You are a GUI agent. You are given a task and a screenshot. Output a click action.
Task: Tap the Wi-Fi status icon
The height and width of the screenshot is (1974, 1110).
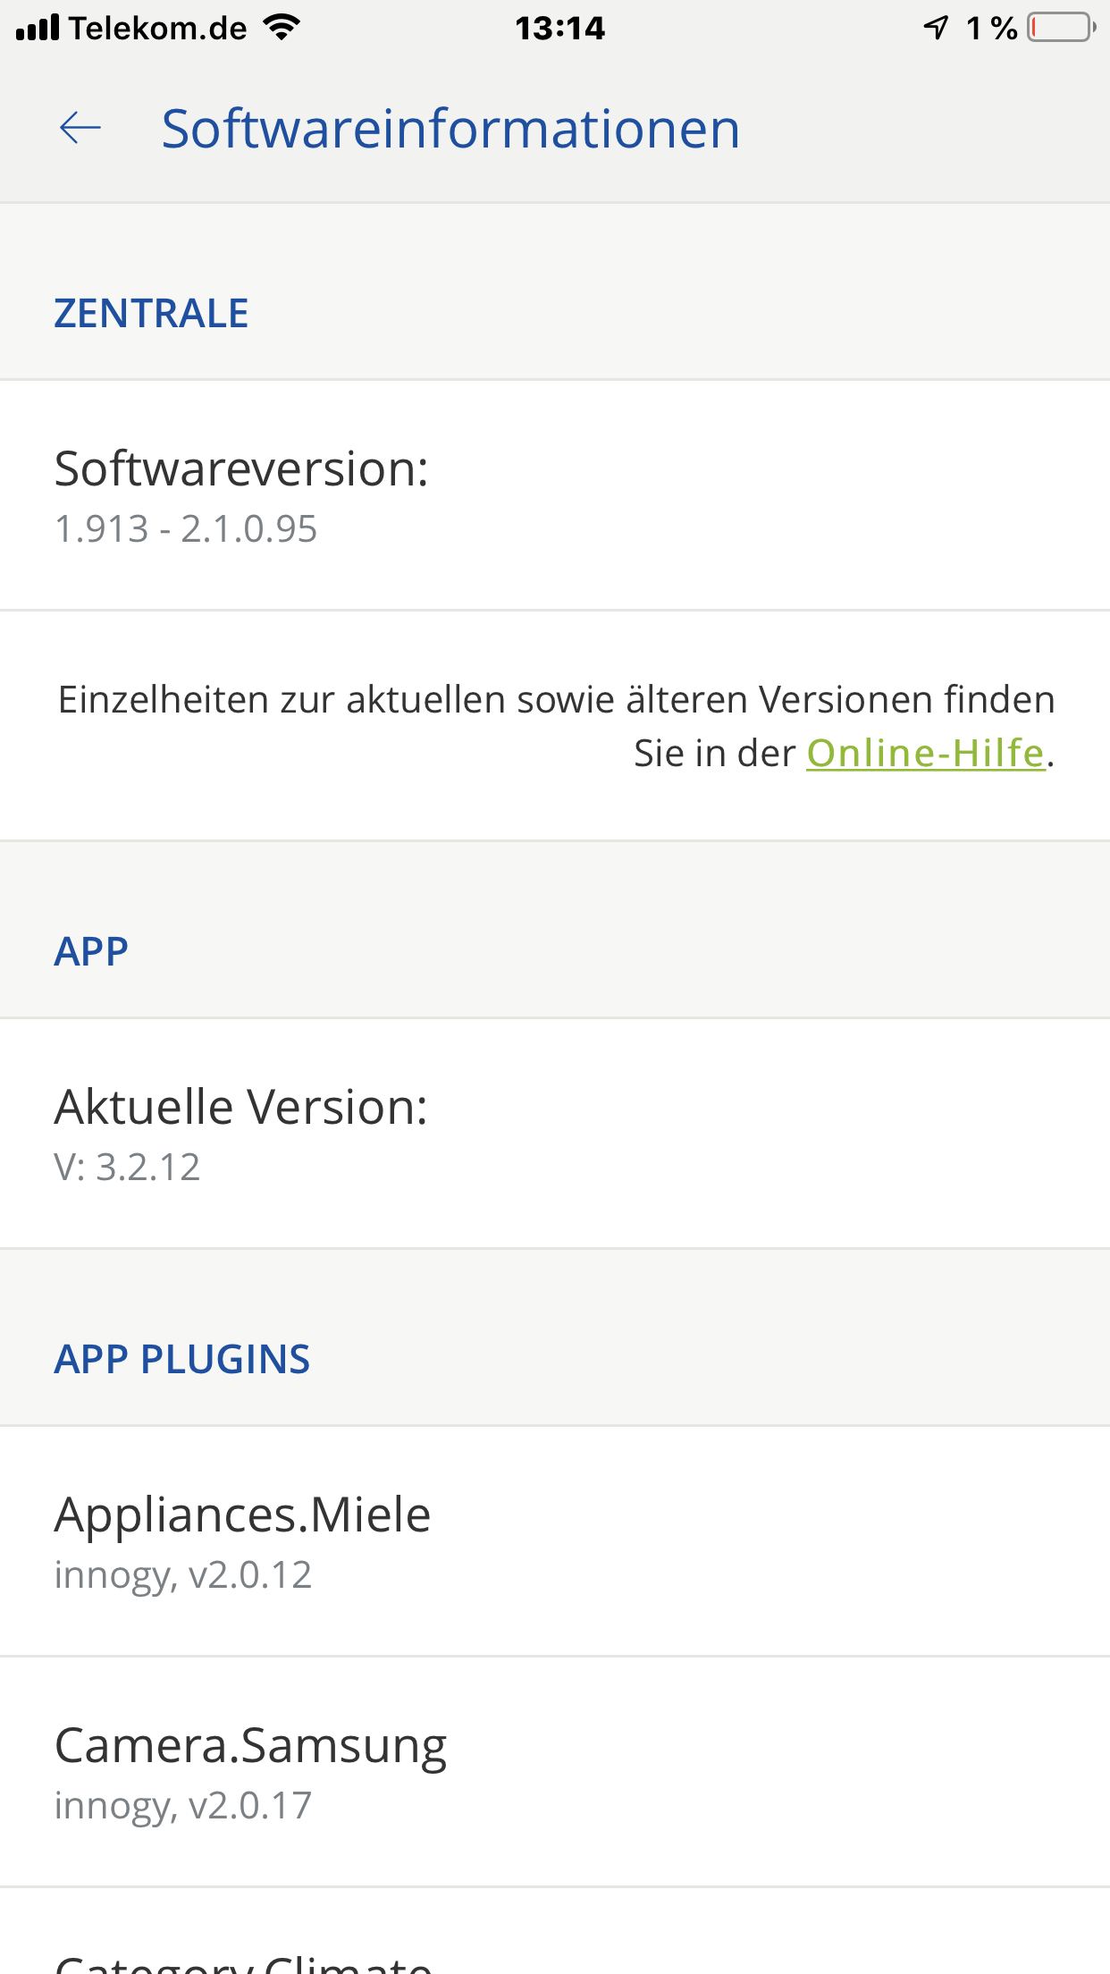(282, 28)
